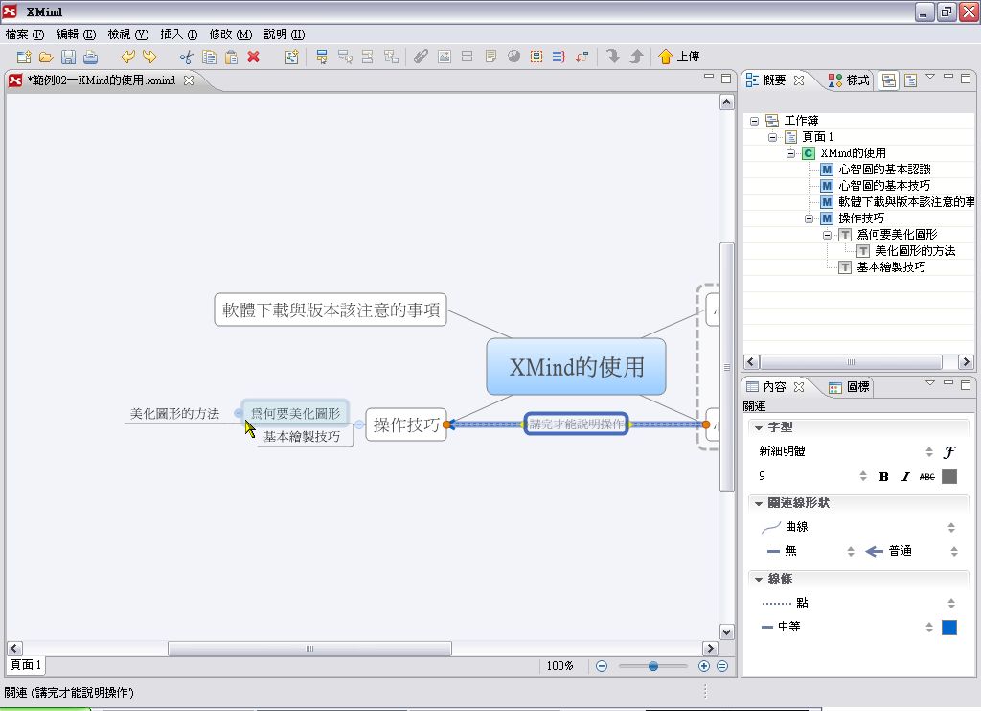Click the gray font color swatch
This screenshot has height=711, width=981.
(x=949, y=476)
